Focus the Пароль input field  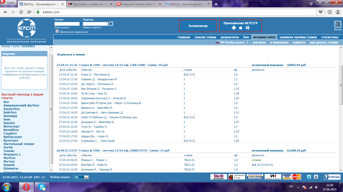(x=95, y=24)
